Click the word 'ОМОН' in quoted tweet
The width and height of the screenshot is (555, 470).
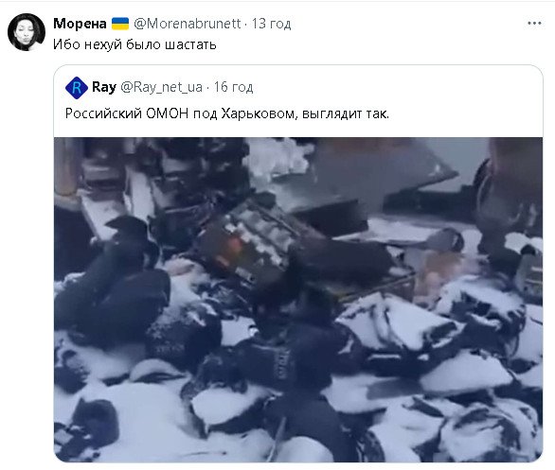(167, 113)
